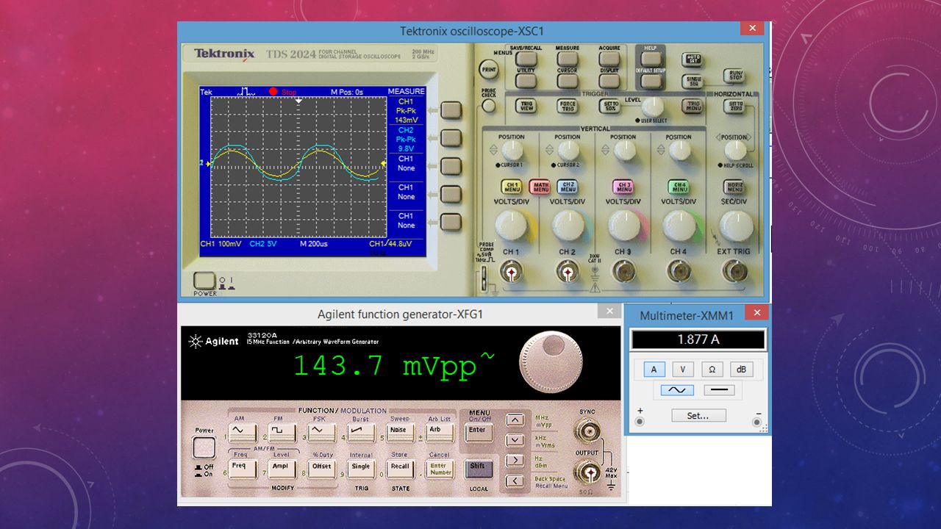Click the left arrow Back Space key
941x529 pixels.
(x=516, y=481)
